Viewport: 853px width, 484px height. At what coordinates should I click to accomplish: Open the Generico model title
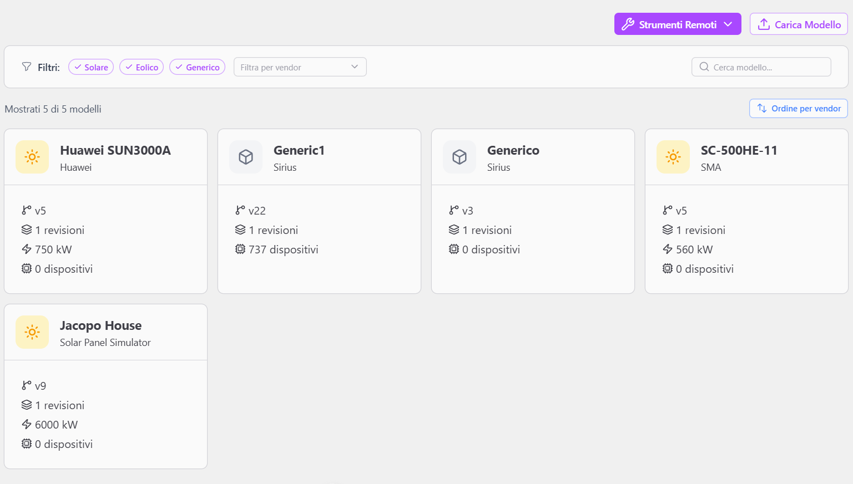(513, 150)
